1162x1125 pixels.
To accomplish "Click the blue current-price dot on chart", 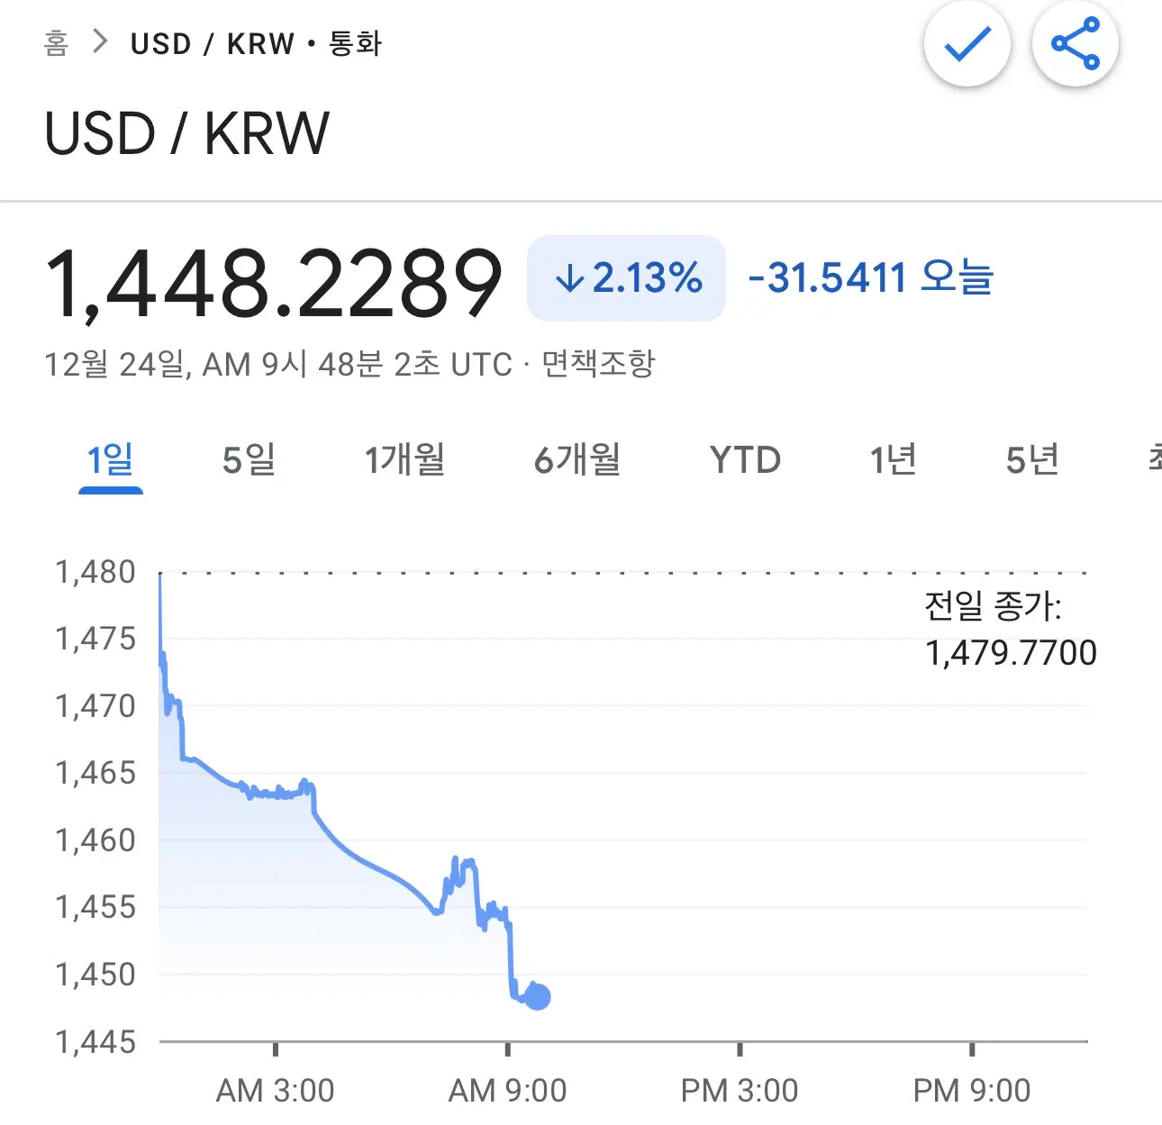I will tap(538, 997).
